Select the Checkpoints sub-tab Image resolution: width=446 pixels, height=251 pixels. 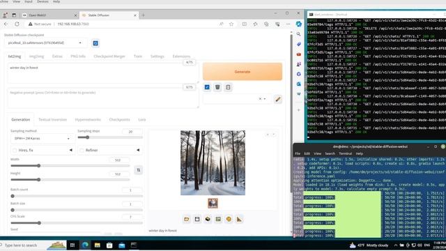[x=119, y=119]
